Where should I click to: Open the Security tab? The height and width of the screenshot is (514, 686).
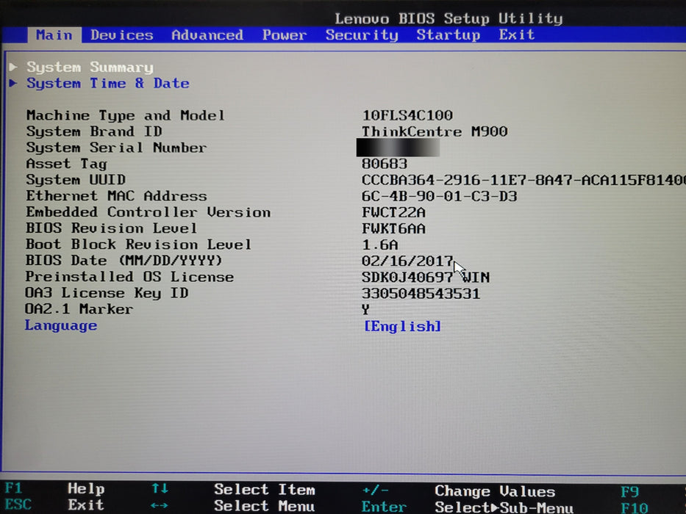point(362,35)
